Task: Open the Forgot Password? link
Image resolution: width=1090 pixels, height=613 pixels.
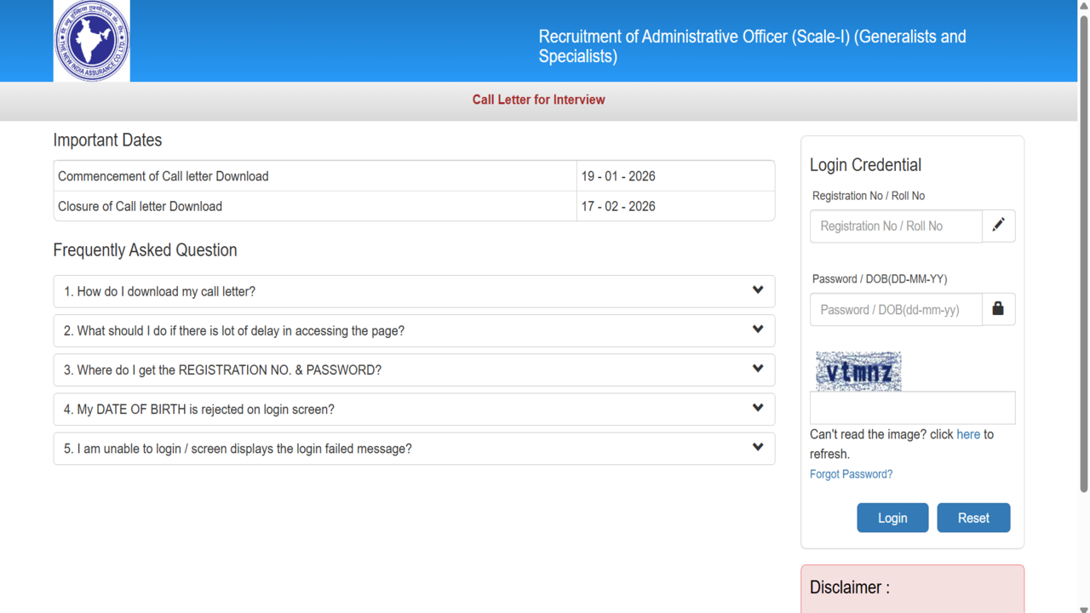Action: pos(851,474)
